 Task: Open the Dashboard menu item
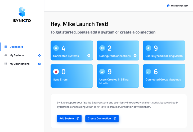pyautogui.click(x=16, y=47)
